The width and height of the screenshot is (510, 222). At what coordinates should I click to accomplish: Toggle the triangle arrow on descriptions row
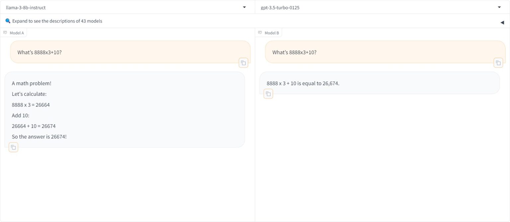pyautogui.click(x=502, y=23)
